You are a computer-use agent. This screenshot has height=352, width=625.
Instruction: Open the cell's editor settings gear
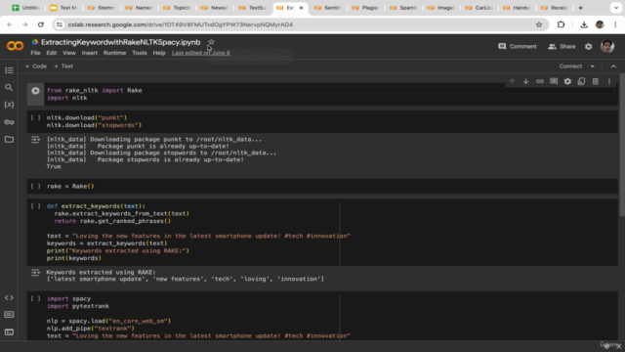tap(567, 81)
